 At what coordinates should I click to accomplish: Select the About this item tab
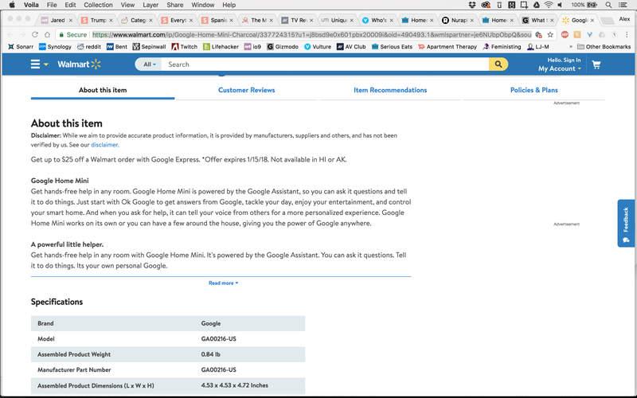click(103, 90)
